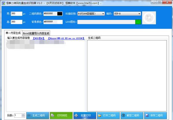
Task: Click the icon on 解密二维码 button
Action: [123, 115]
